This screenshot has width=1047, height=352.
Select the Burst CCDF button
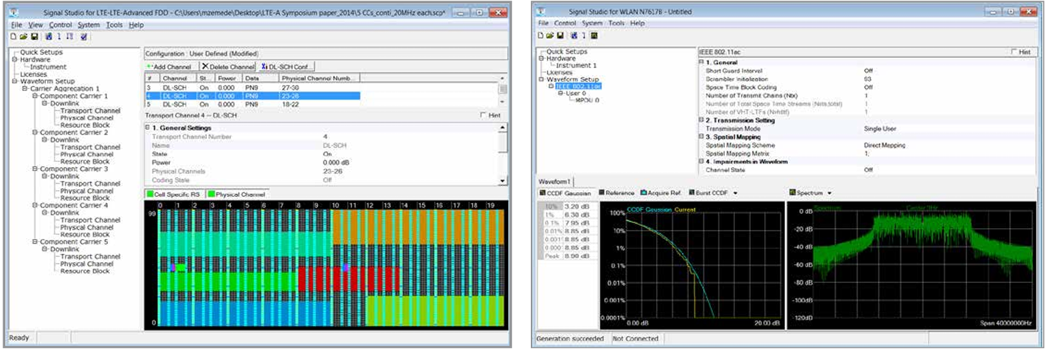708,193
